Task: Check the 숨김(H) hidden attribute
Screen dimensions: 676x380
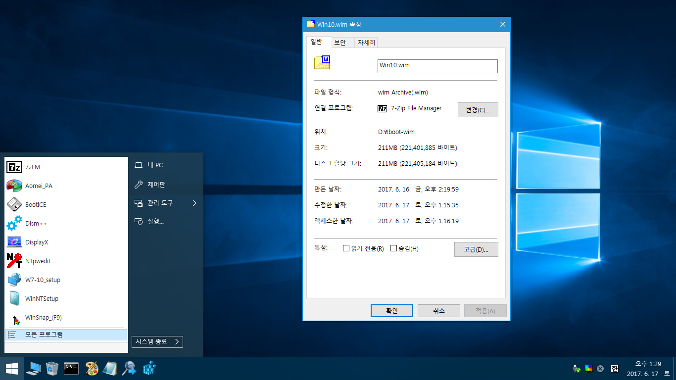Action: 394,248
